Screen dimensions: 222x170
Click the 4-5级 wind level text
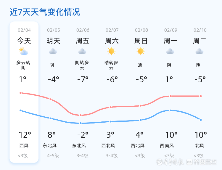pyautogui.click(x=53, y=156)
